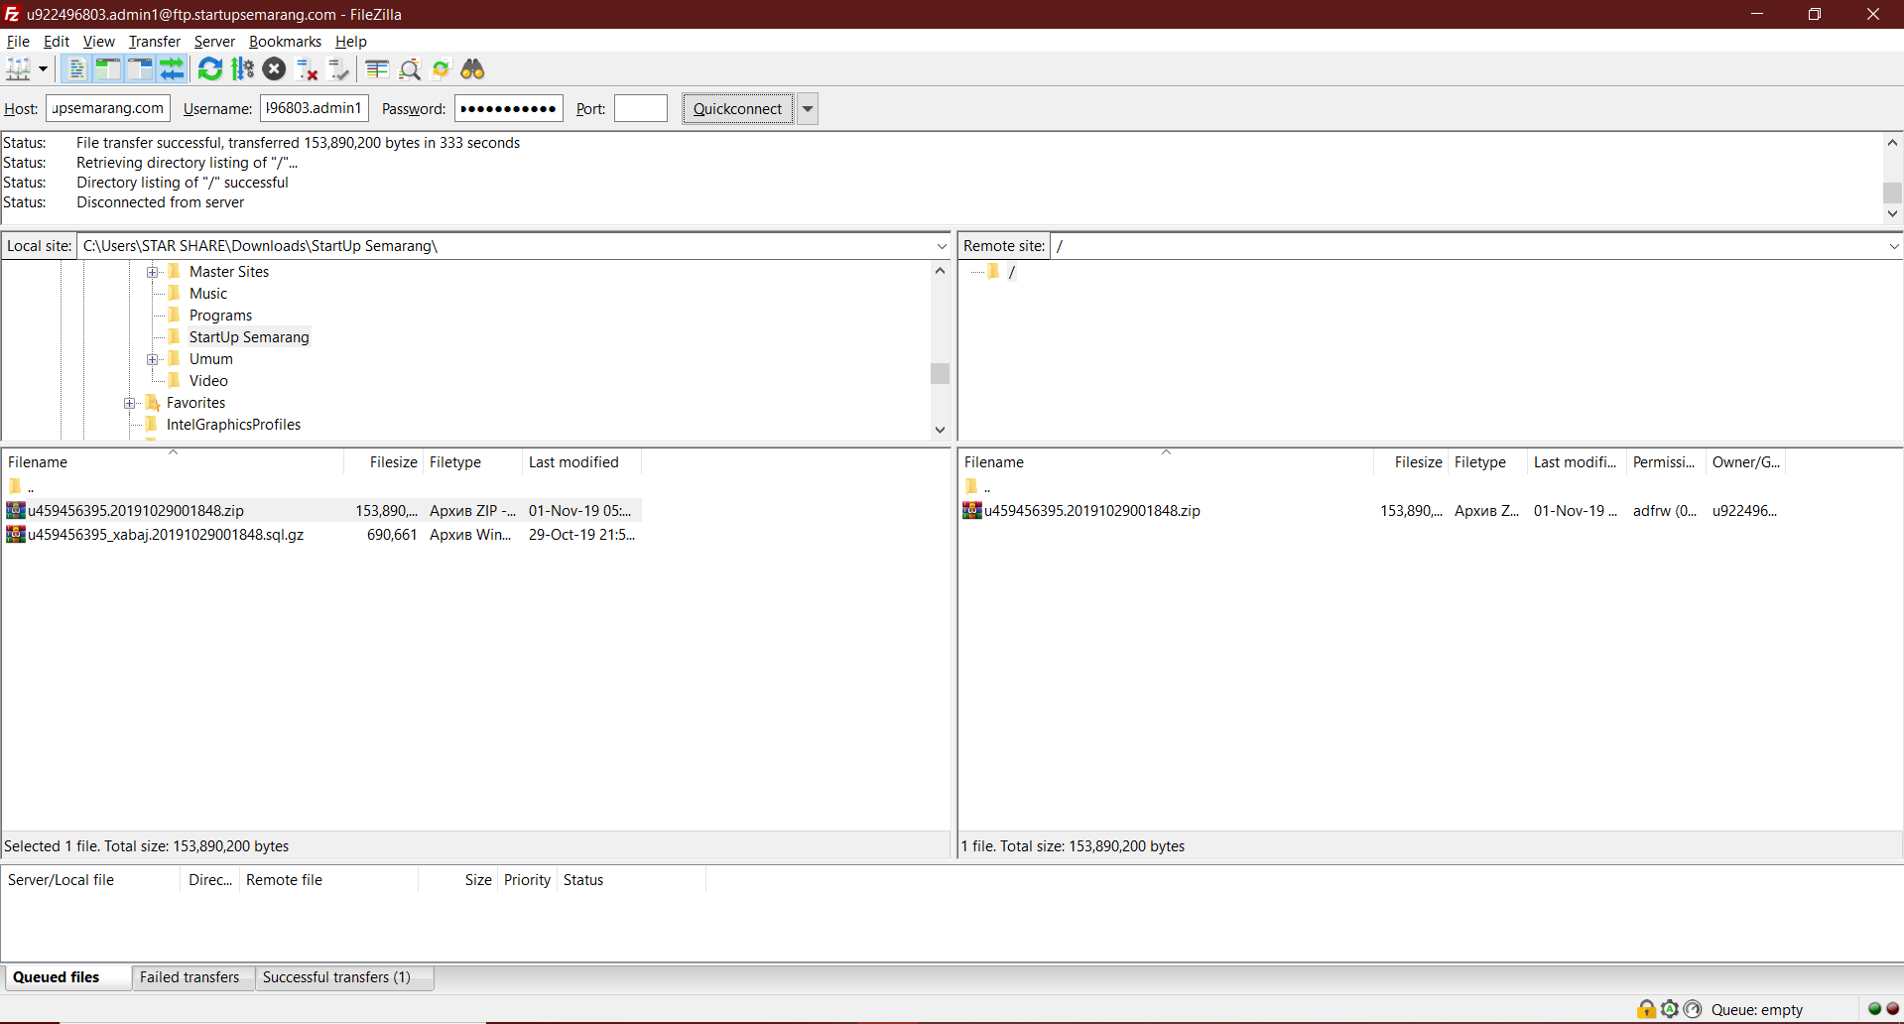Expand the Umum folder
This screenshot has width=1904, height=1024.
pos(152,359)
